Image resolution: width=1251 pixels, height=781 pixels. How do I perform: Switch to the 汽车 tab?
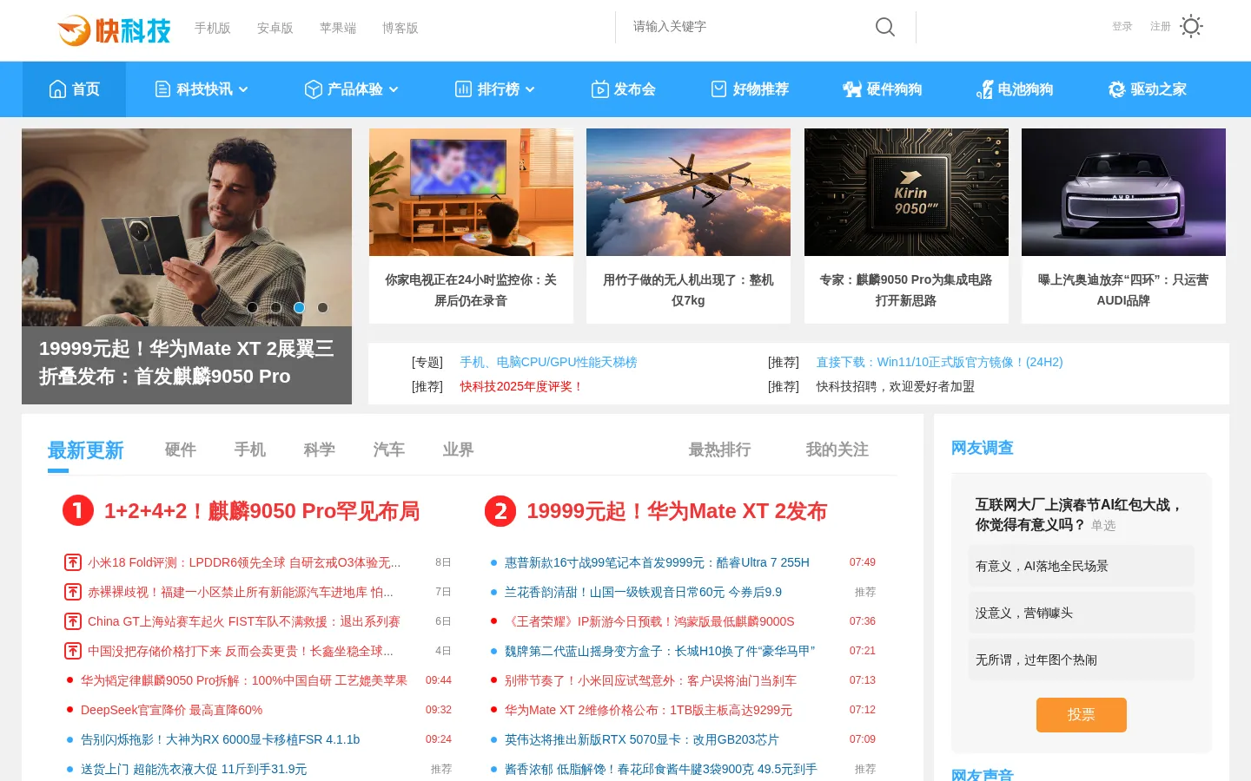[x=389, y=450]
